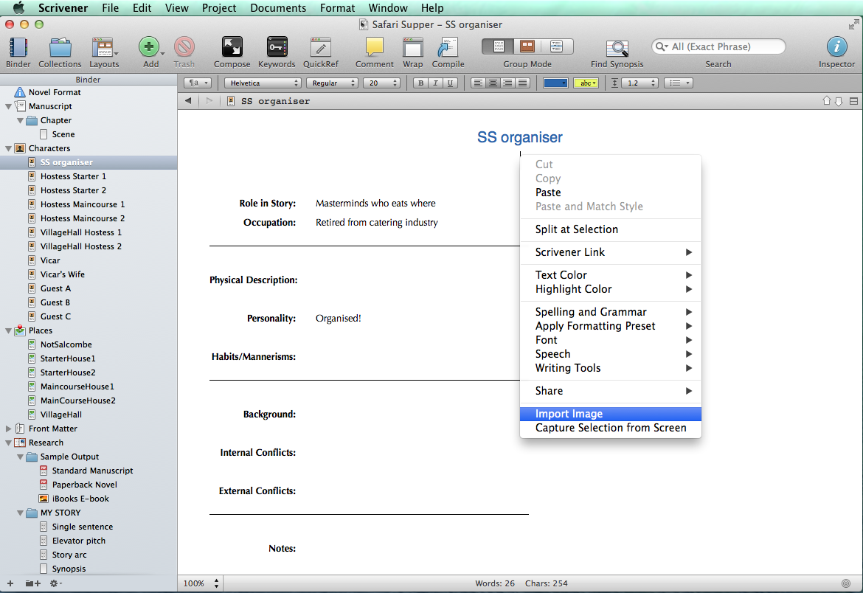Collapse the Characters folder

tap(8, 149)
